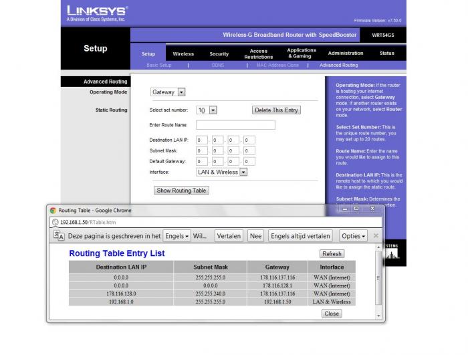
Task: Click the Delete This Entry button
Action: pos(276,110)
